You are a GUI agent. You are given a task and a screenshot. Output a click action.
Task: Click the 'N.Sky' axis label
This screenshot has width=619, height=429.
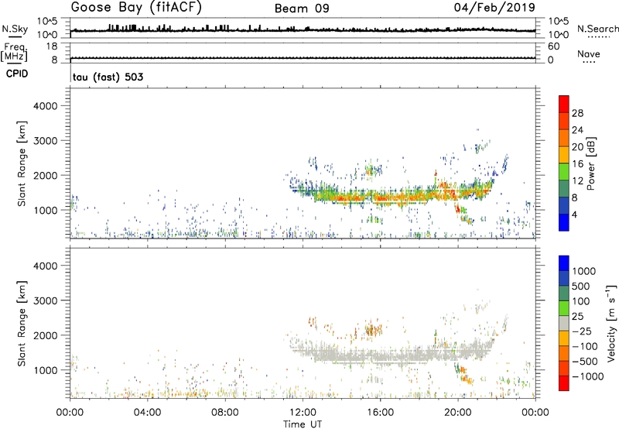click(15, 29)
